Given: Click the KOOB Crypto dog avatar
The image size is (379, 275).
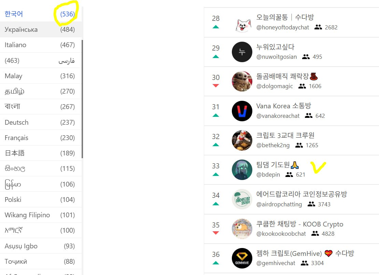Looking at the screenshot, I should click(242, 229).
